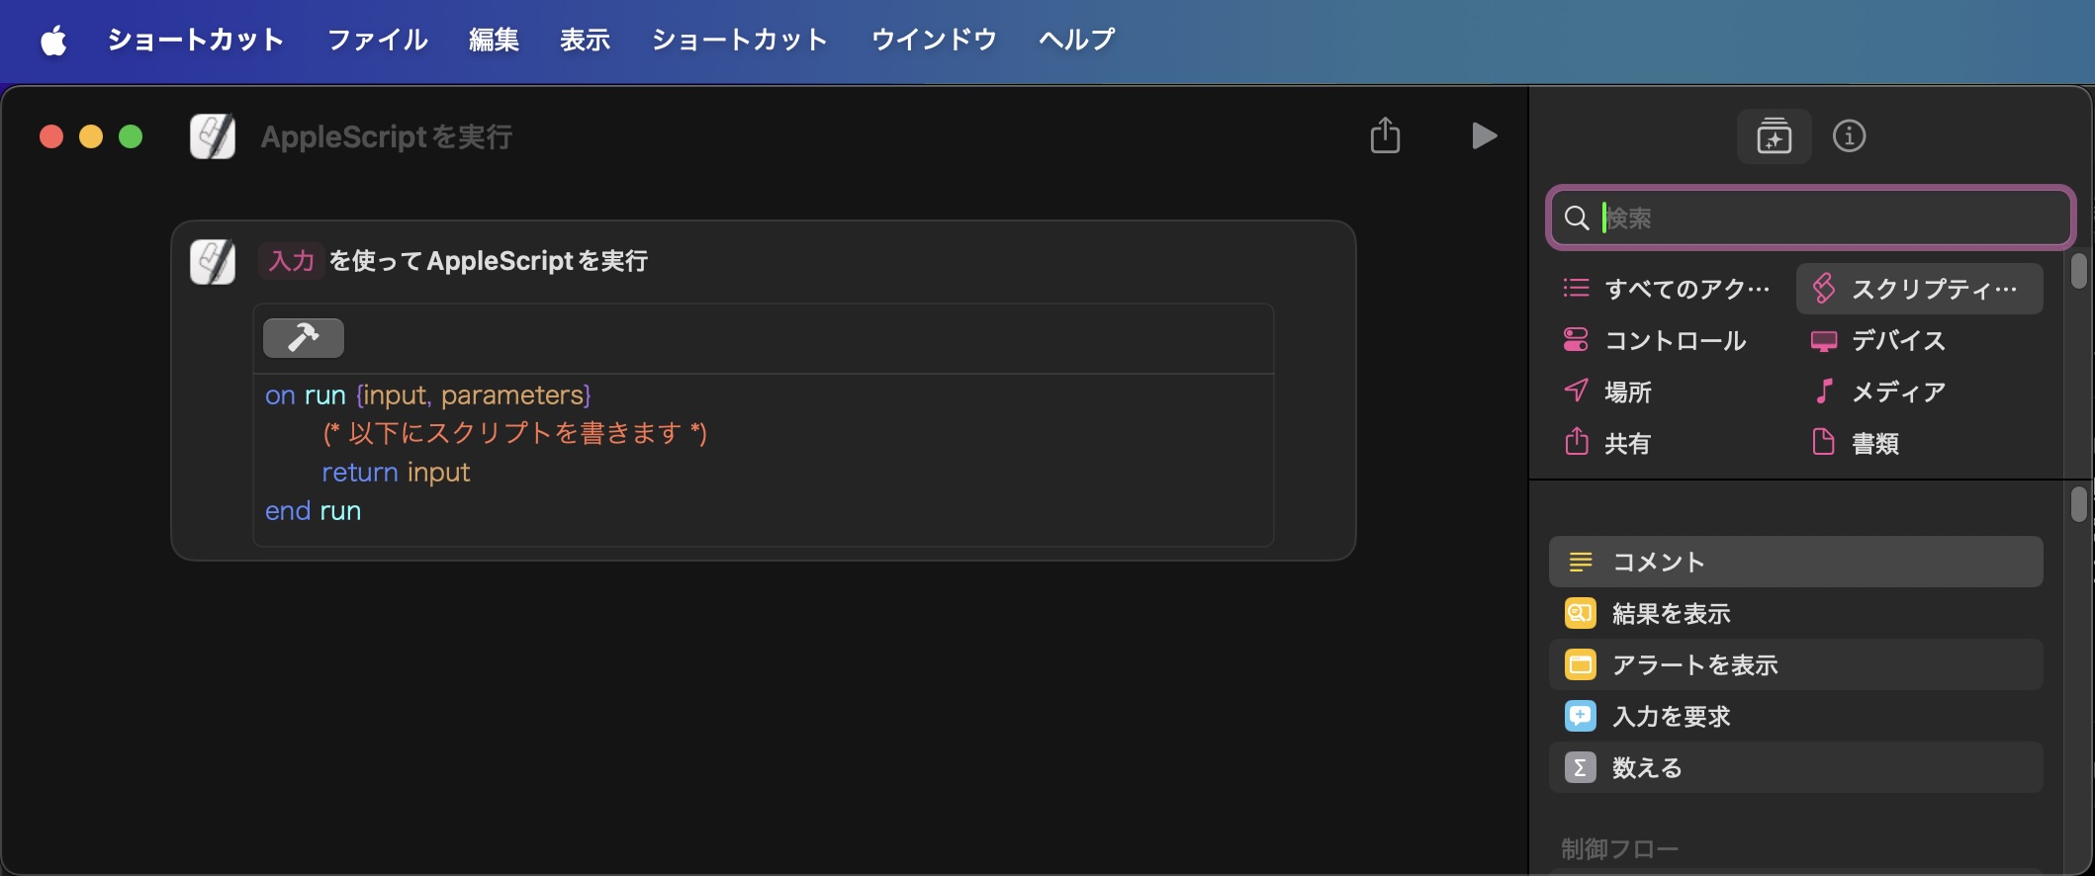The height and width of the screenshot is (876, 2095).
Task: Click the action list scrollbar
Action: (x=2078, y=504)
